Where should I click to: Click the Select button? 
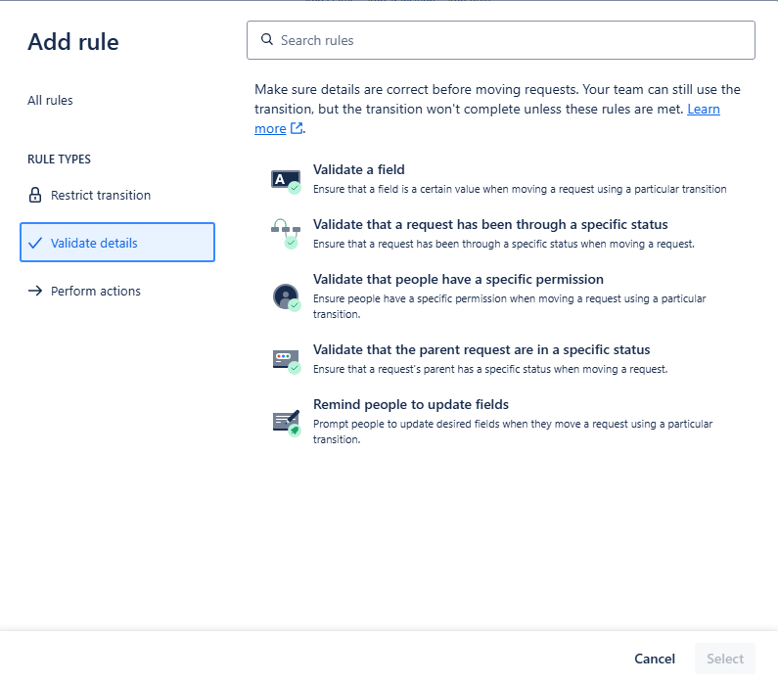[x=725, y=659]
